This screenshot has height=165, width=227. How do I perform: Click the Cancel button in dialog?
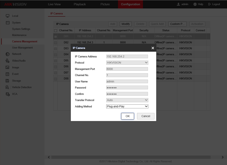tap(145, 116)
